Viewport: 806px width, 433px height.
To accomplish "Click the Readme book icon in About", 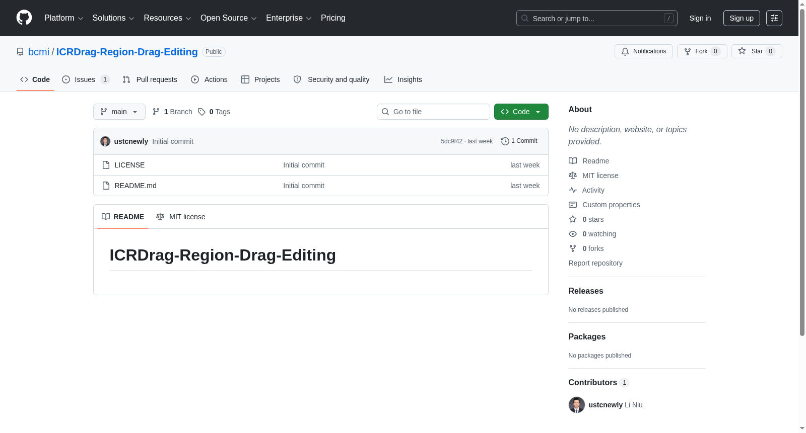I will coord(573,161).
